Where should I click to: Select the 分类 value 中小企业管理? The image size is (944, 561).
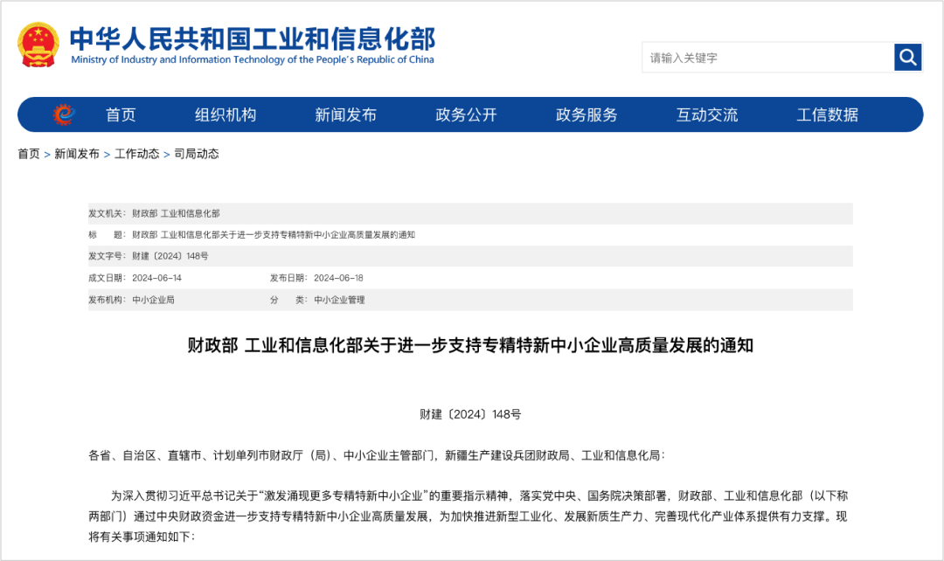coord(339,300)
